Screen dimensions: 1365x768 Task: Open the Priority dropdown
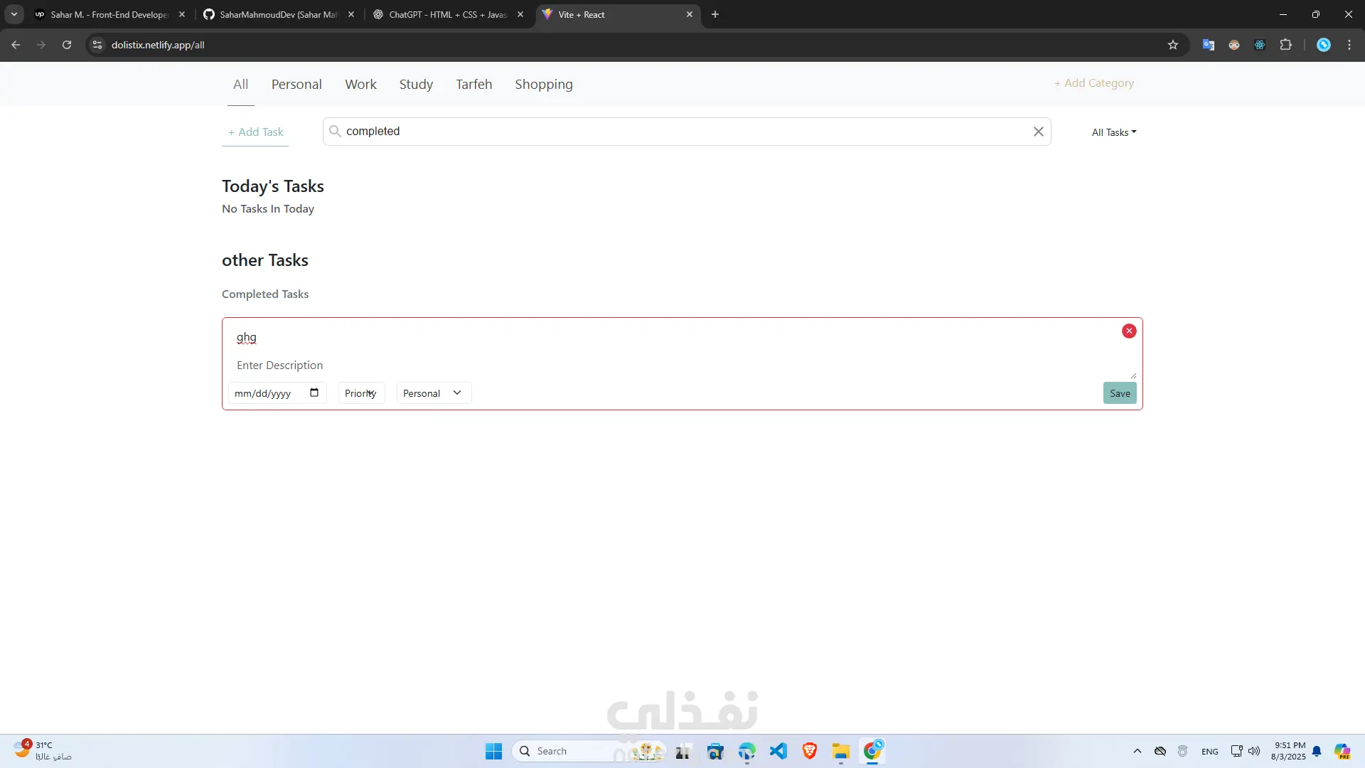tap(361, 393)
